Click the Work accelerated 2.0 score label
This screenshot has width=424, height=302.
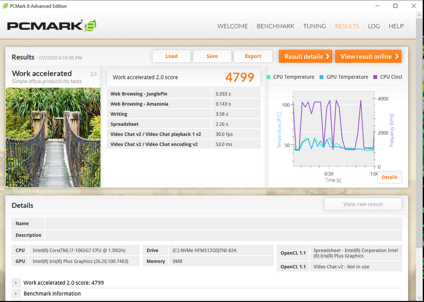[145, 77]
